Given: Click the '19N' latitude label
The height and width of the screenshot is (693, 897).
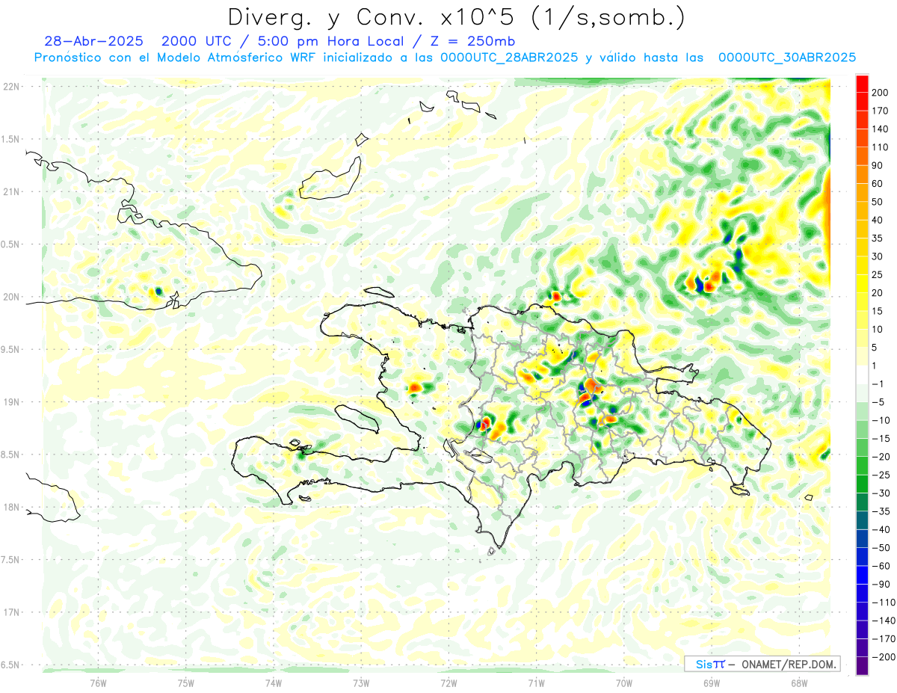Looking at the screenshot, I should click(x=10, y=402).
